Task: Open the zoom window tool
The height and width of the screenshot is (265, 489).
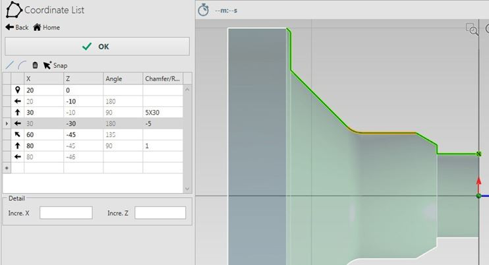Action: pyautogui.click(x=472, y=29)
